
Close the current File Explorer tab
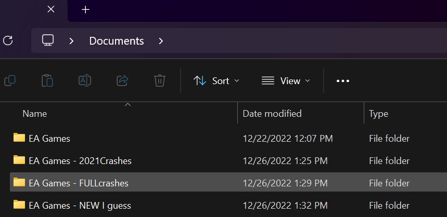pyautogui.click(x=50, y=9)
